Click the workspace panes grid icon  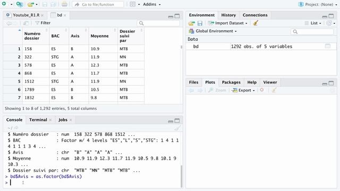click(132, 4)
